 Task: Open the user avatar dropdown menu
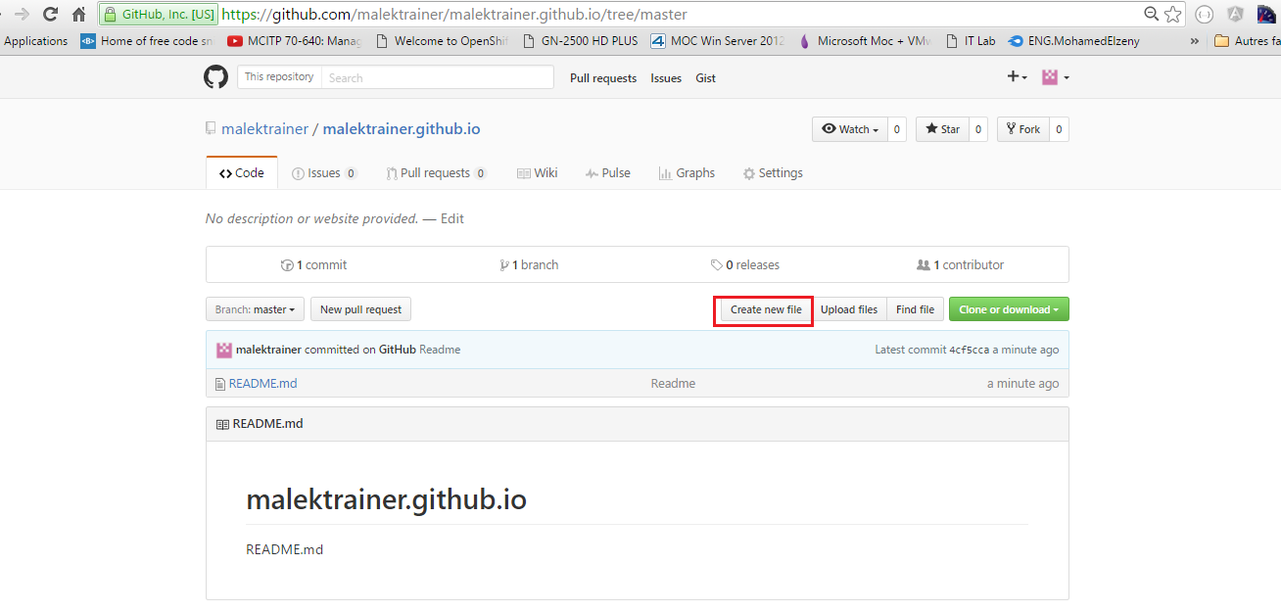[1055, 77]
